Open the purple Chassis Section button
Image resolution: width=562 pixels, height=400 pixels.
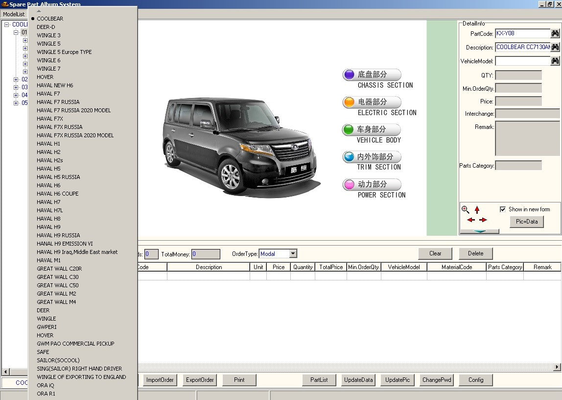[x=372, y=75]
